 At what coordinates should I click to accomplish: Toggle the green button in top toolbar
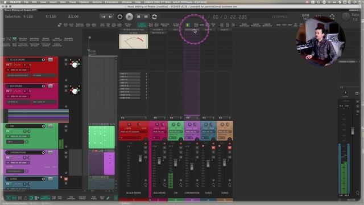pyautogui.click(x=142, y=24)
